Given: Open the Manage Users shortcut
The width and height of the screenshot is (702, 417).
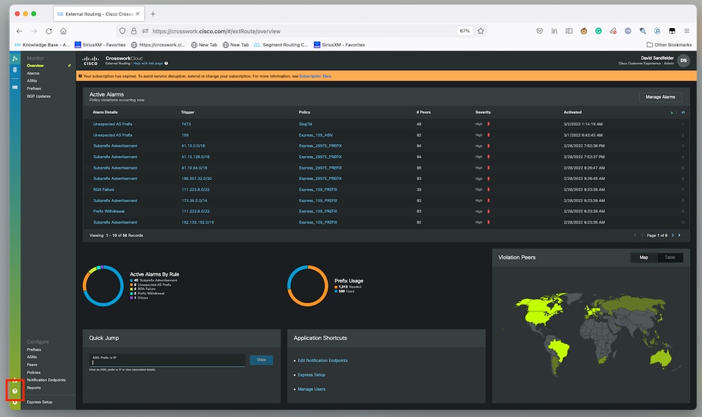Looking at the screenshot, I should [311, 390].
